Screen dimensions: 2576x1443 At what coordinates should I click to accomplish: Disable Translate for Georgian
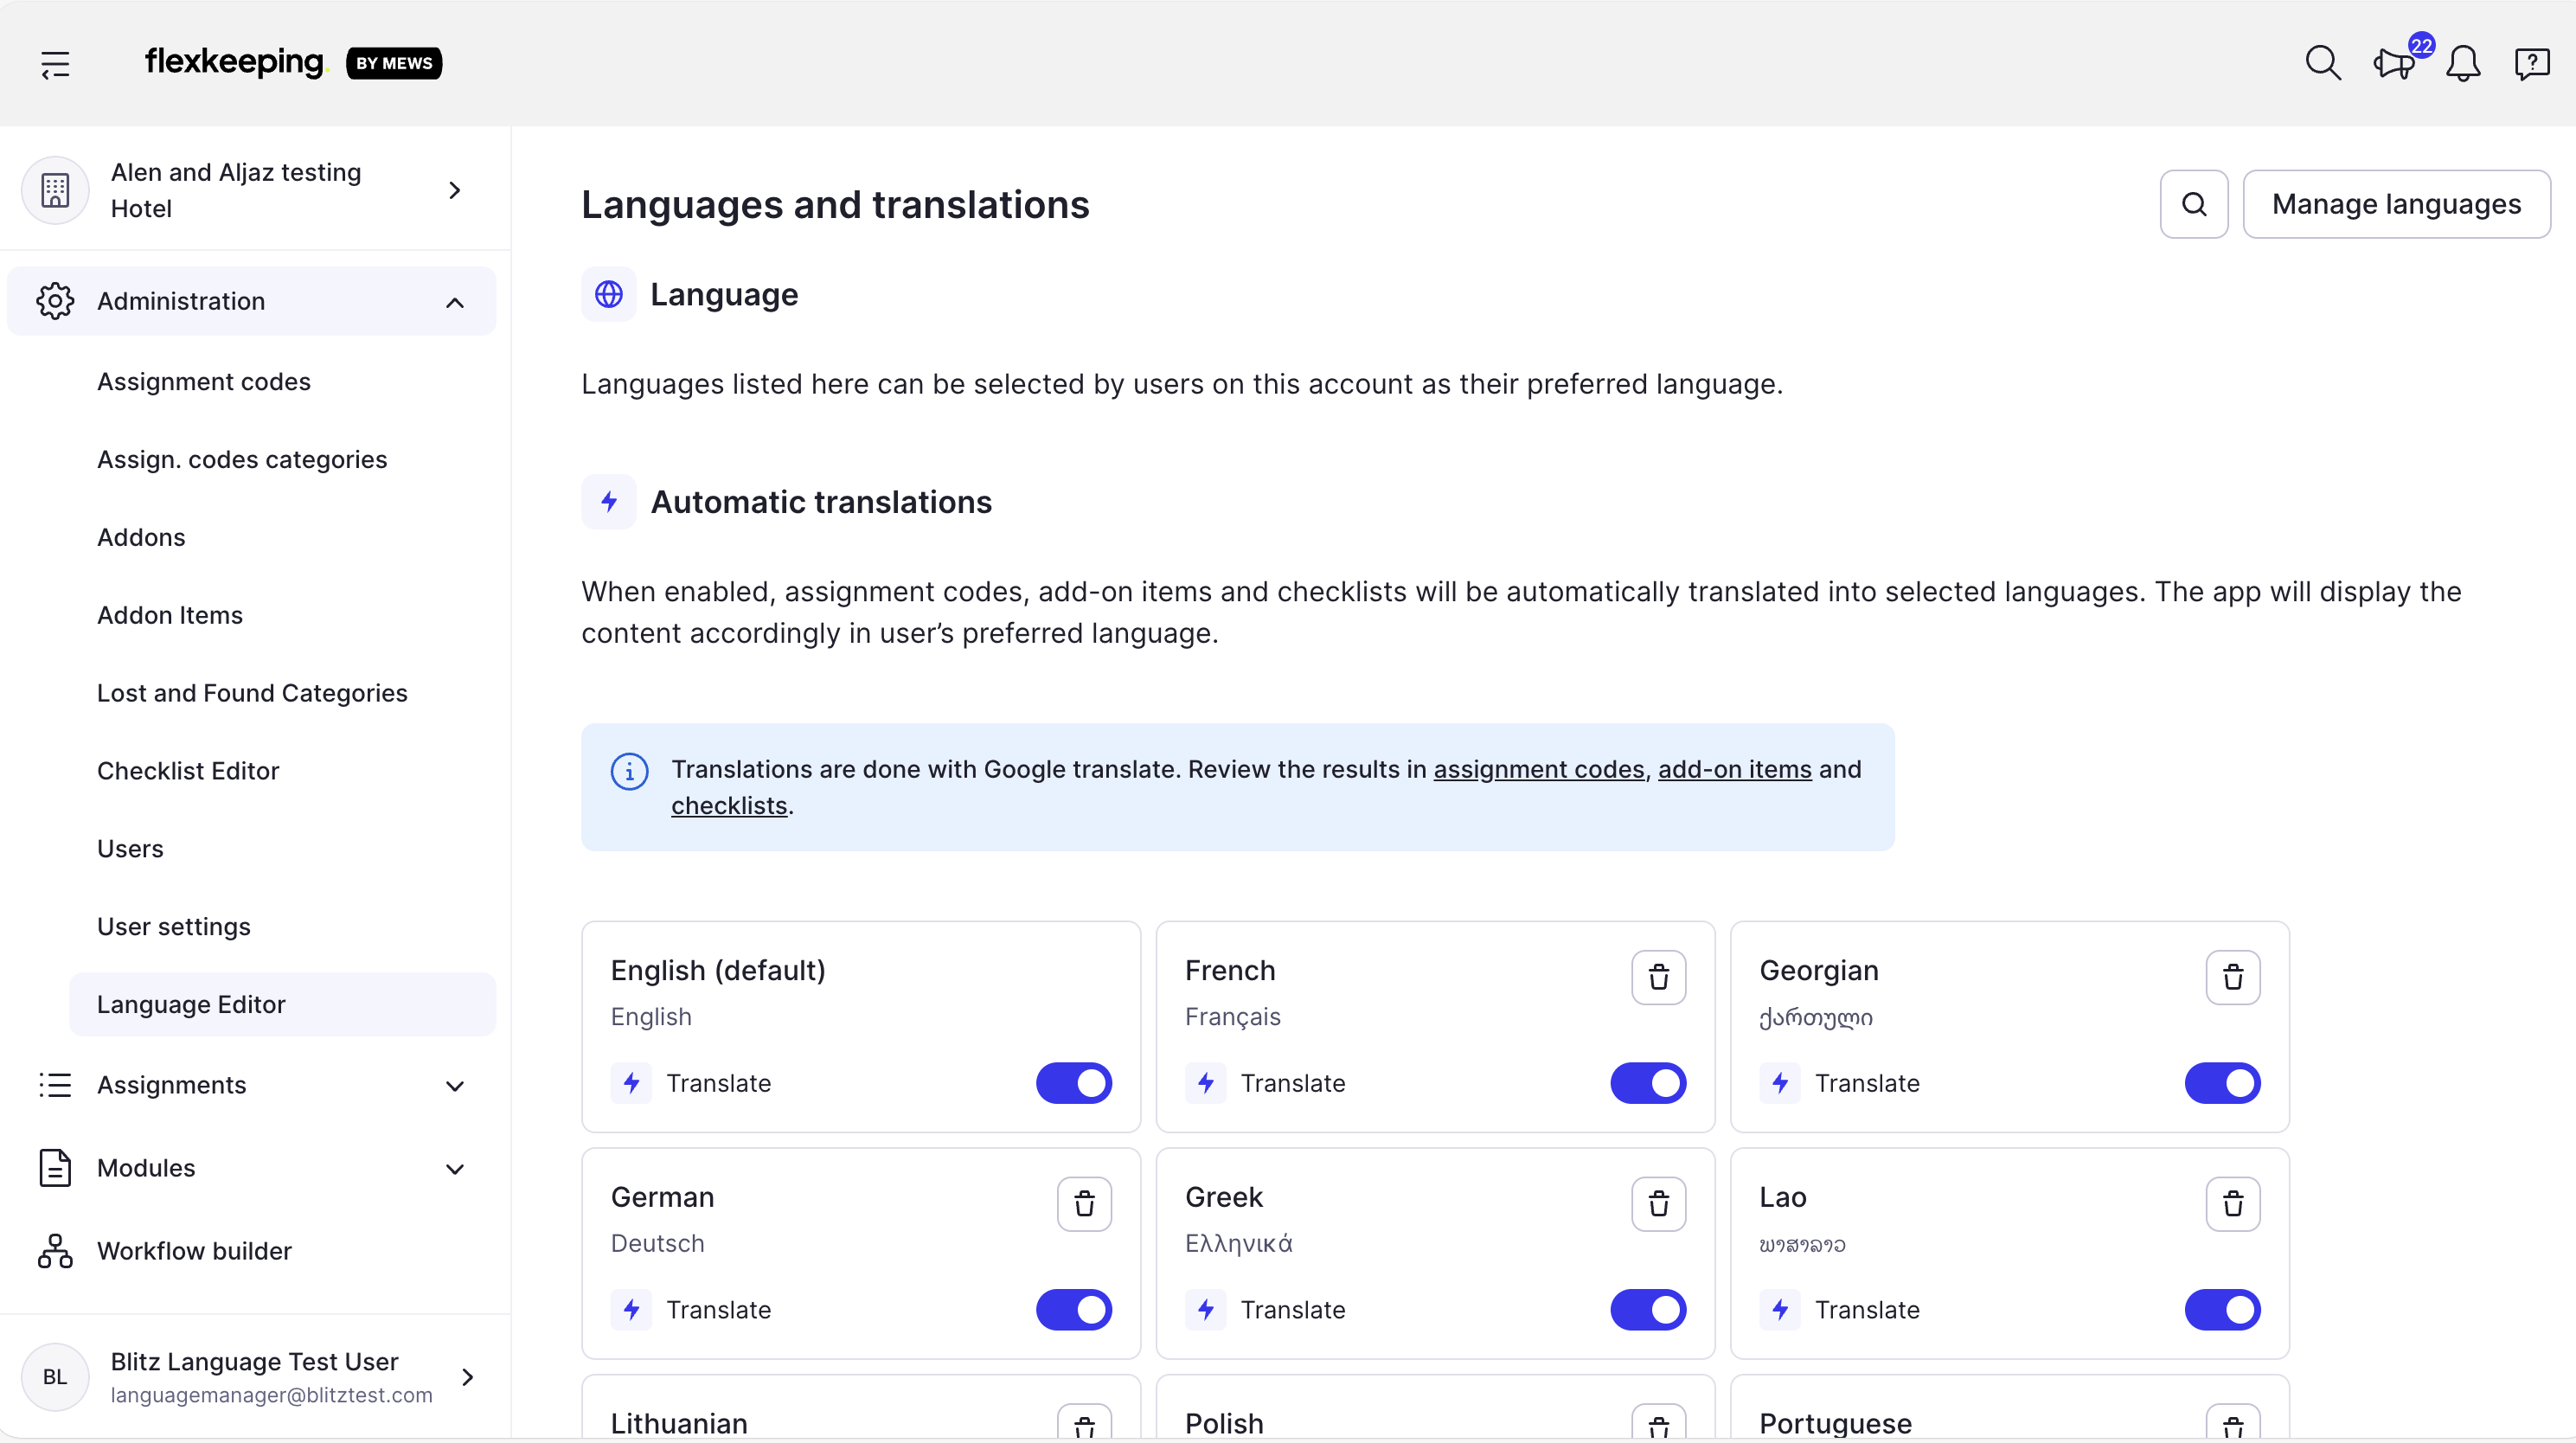[2221, 1083]
